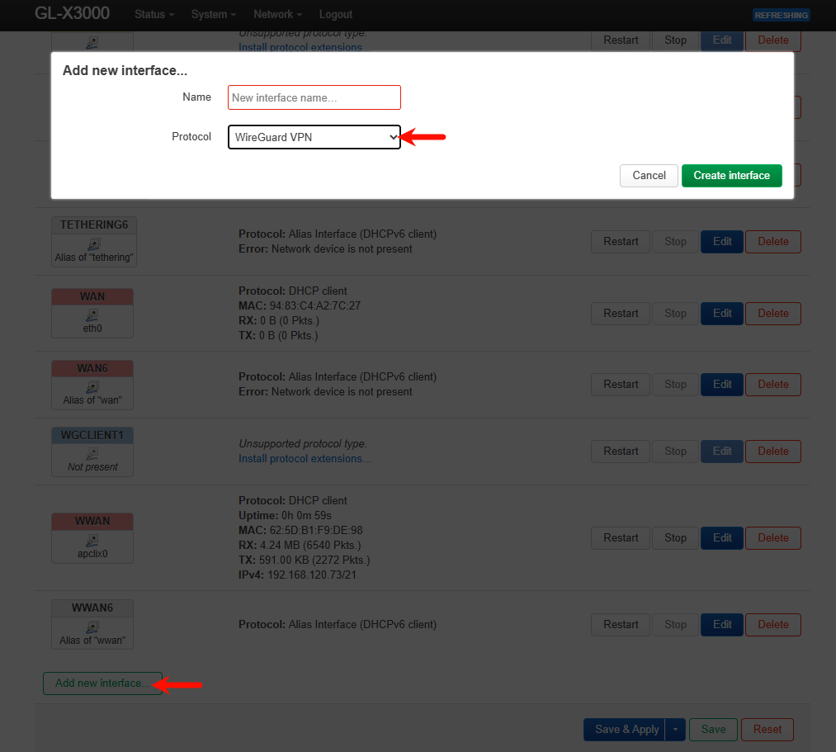
Task: Click the red Reset button
Action: pos(767,730)
